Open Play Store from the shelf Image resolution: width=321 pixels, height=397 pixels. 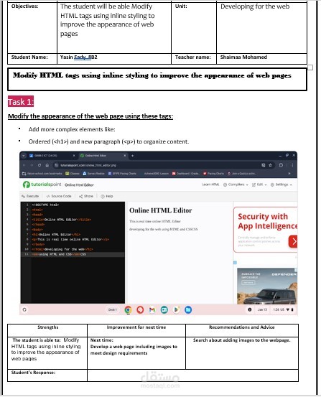click(x=176, y=309)
